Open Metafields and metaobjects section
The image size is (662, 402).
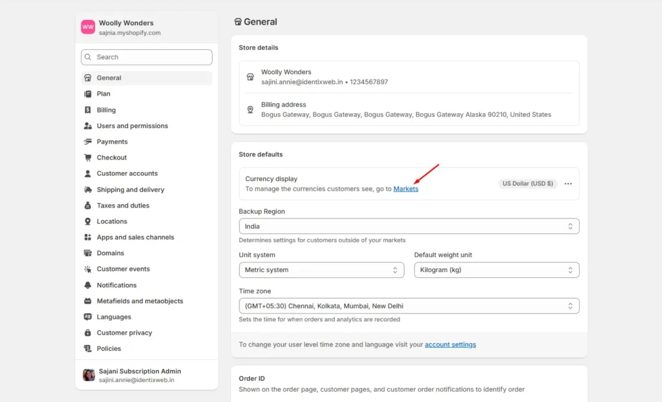140,301
